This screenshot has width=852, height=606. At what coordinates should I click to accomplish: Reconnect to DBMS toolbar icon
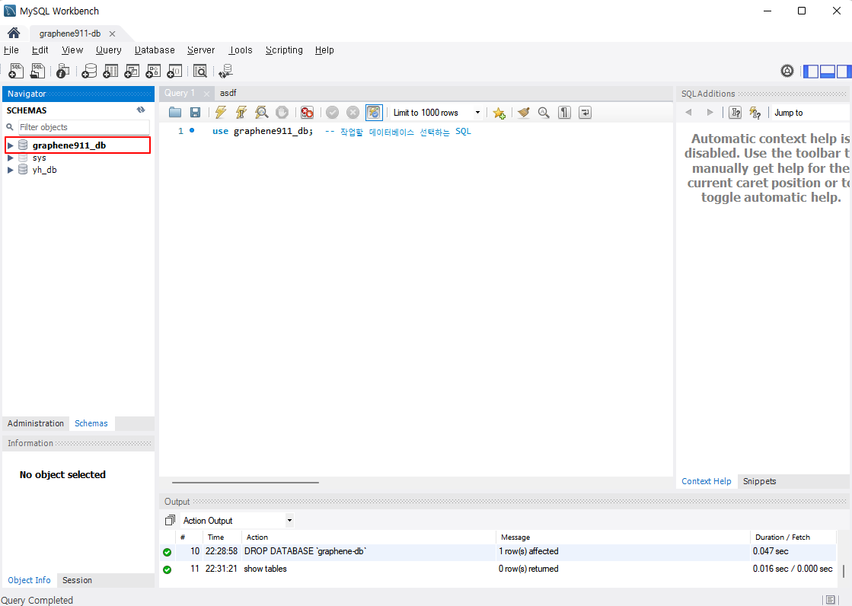(225, 71)
